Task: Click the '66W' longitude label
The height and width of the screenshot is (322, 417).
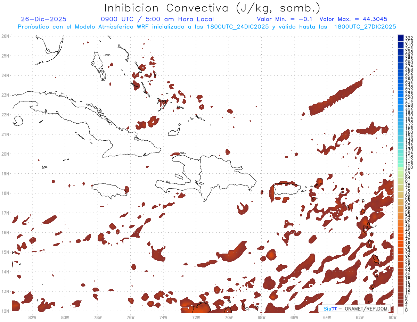Action: coord(294,317)
